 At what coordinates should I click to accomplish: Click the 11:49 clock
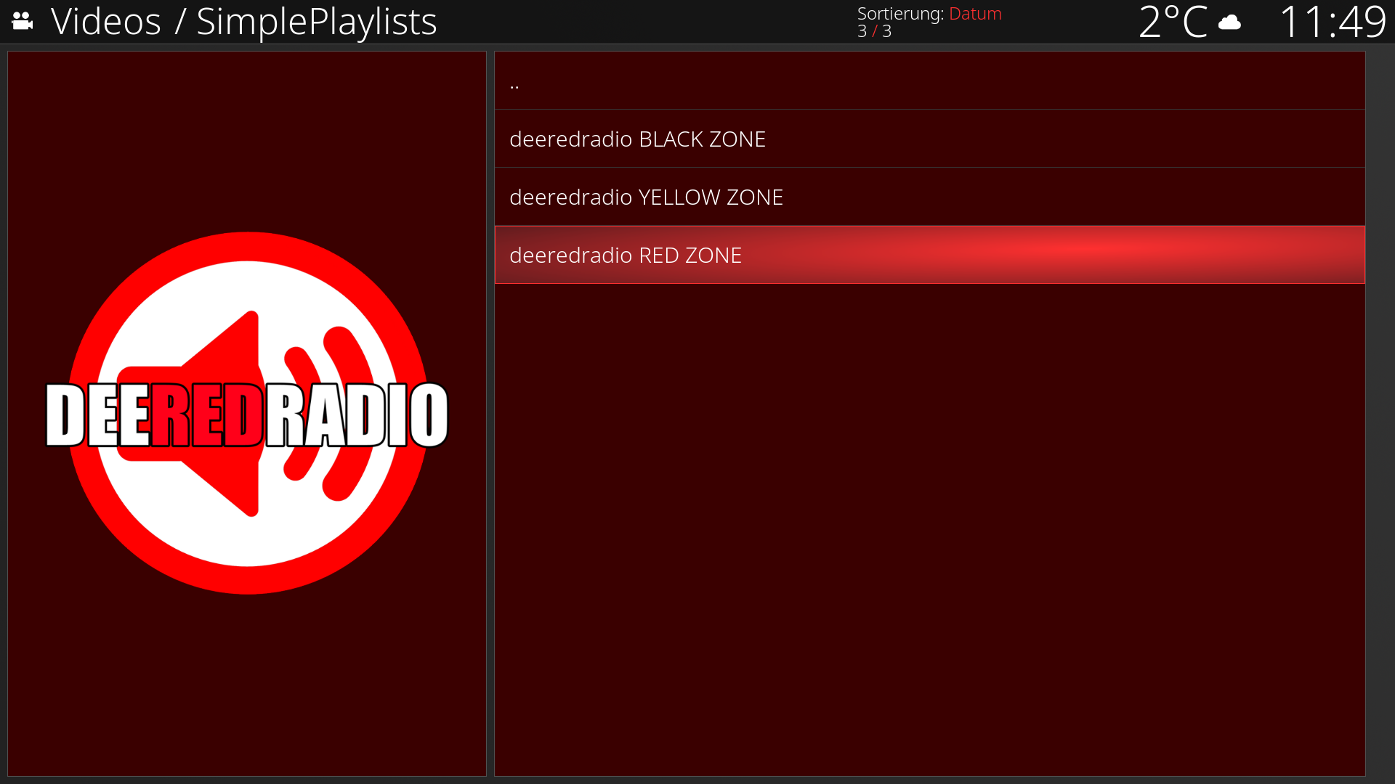pos(1333,22)
